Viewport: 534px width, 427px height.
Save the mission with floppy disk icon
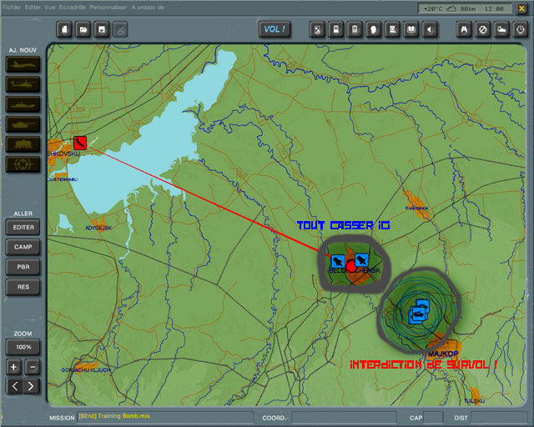pyautogui.click(x=102, y=30)
